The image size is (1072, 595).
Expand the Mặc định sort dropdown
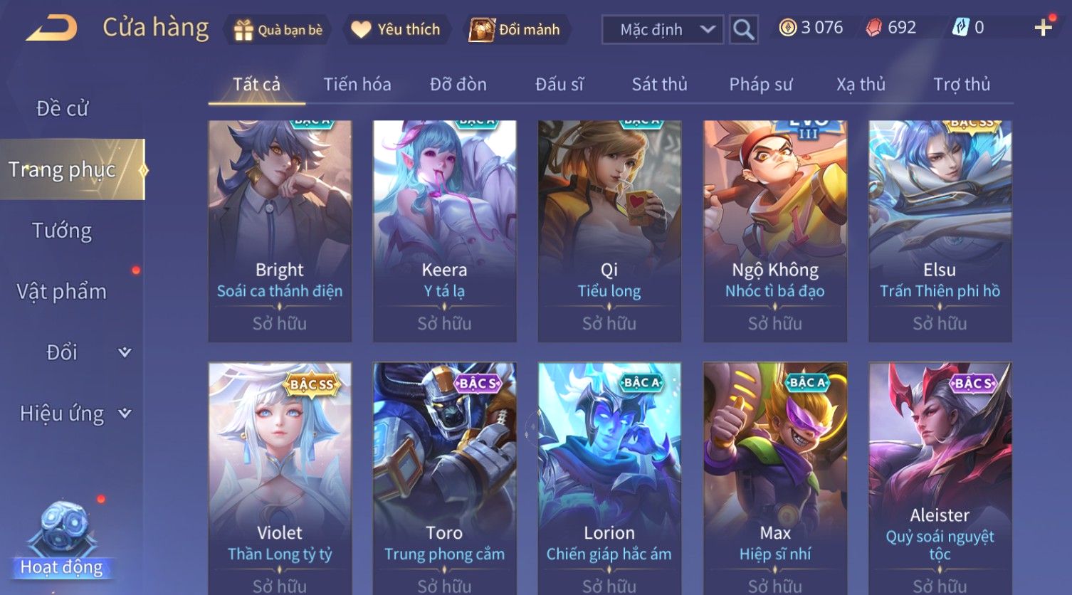click(x=663, y=30)
